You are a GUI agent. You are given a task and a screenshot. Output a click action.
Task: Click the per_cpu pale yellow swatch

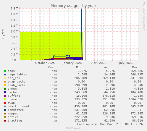(x=5, y=78)
